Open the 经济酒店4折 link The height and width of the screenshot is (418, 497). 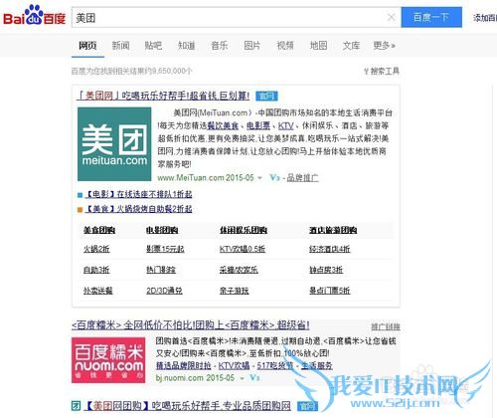tap(330, 249)
